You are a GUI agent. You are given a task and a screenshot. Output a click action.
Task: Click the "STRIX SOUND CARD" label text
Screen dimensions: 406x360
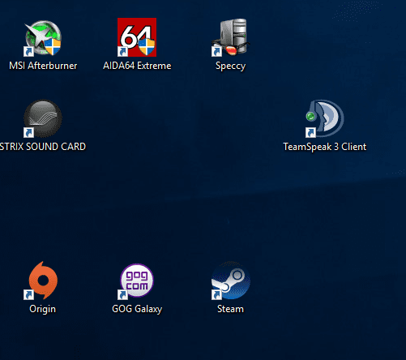43,147
